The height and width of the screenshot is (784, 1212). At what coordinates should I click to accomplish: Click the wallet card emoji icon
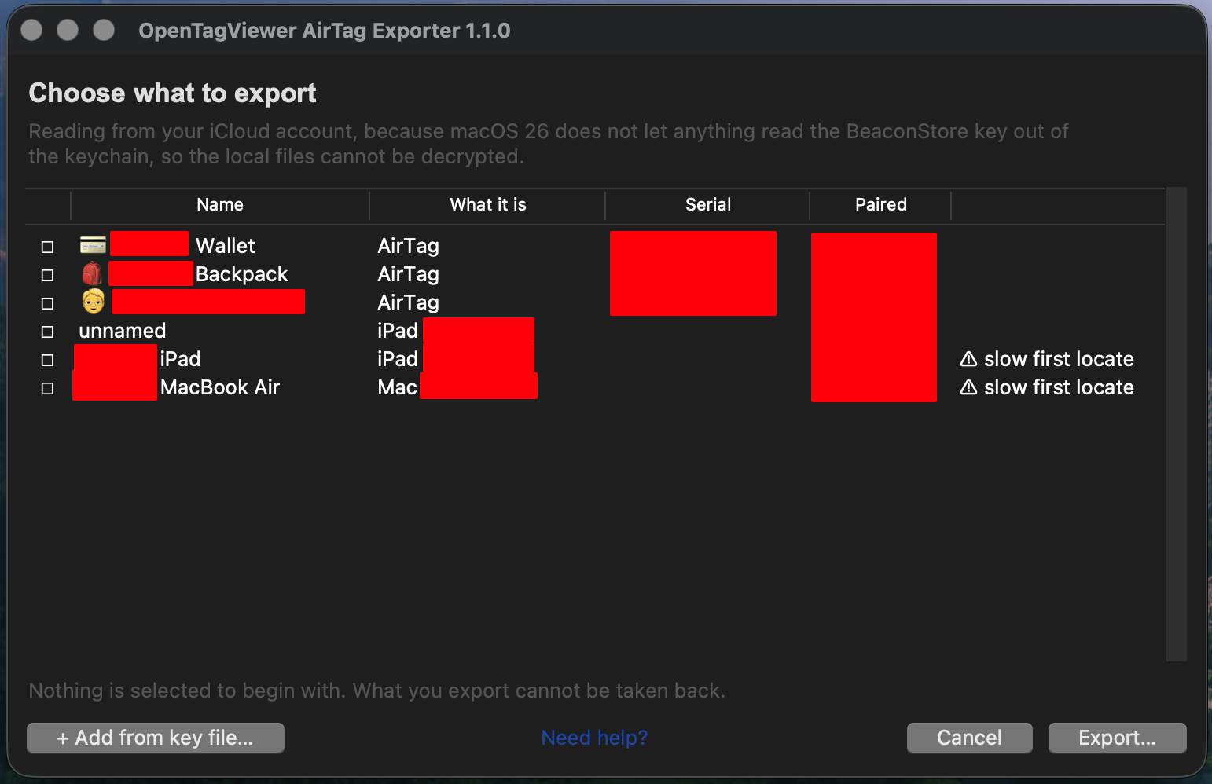pos(93,245)
